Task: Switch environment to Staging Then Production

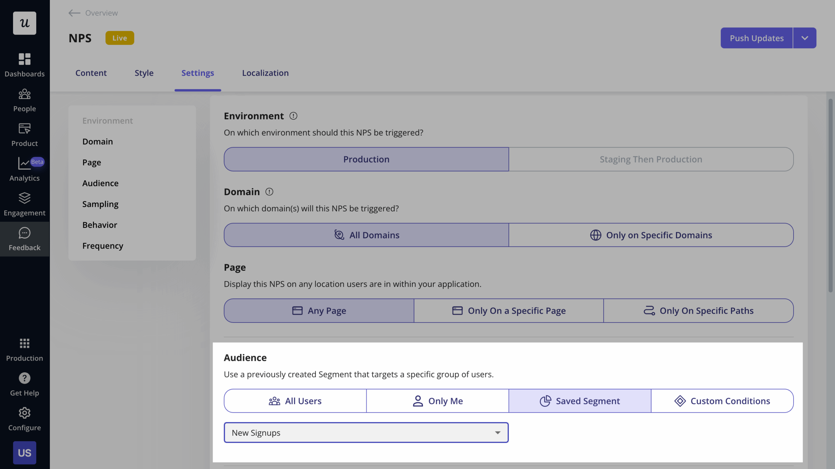Action: pyautogui.click(x=651, y=159)
